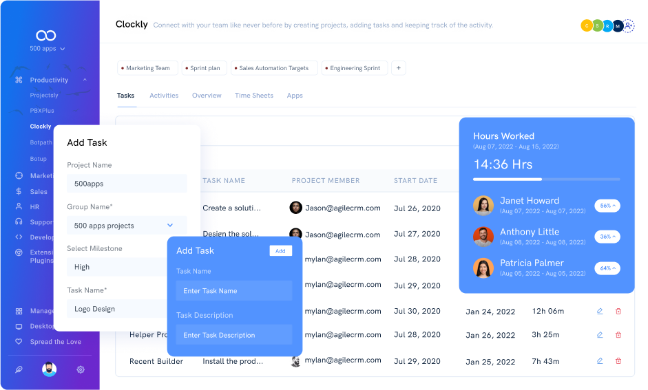
Task: Delete the Recent Builder task row
Action: pos(618,361)
